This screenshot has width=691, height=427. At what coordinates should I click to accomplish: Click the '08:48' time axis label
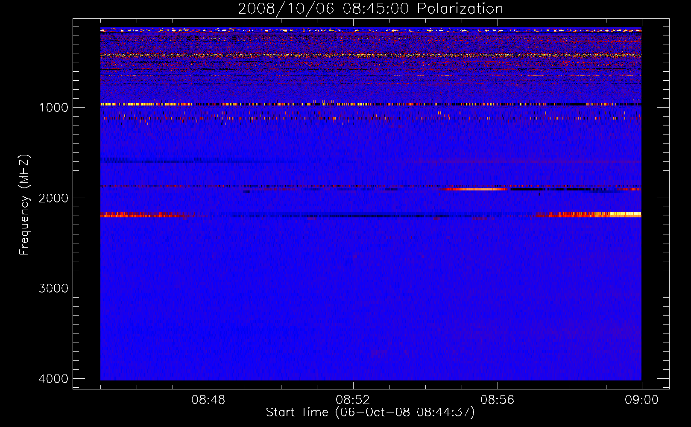(x=208, y=400)
